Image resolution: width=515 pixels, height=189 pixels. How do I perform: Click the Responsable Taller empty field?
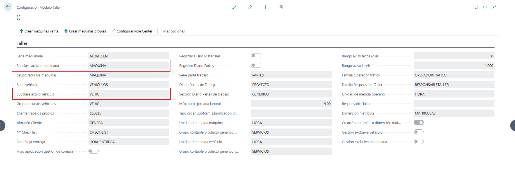(x=454, y=104)
